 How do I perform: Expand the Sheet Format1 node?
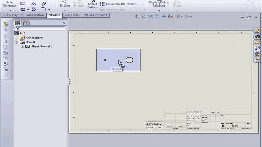pyautogui.click(x=22, y=47)
